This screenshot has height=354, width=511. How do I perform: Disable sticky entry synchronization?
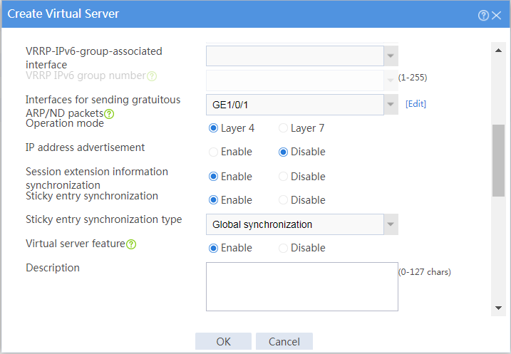pyautogui.click(x=283, y=199)
